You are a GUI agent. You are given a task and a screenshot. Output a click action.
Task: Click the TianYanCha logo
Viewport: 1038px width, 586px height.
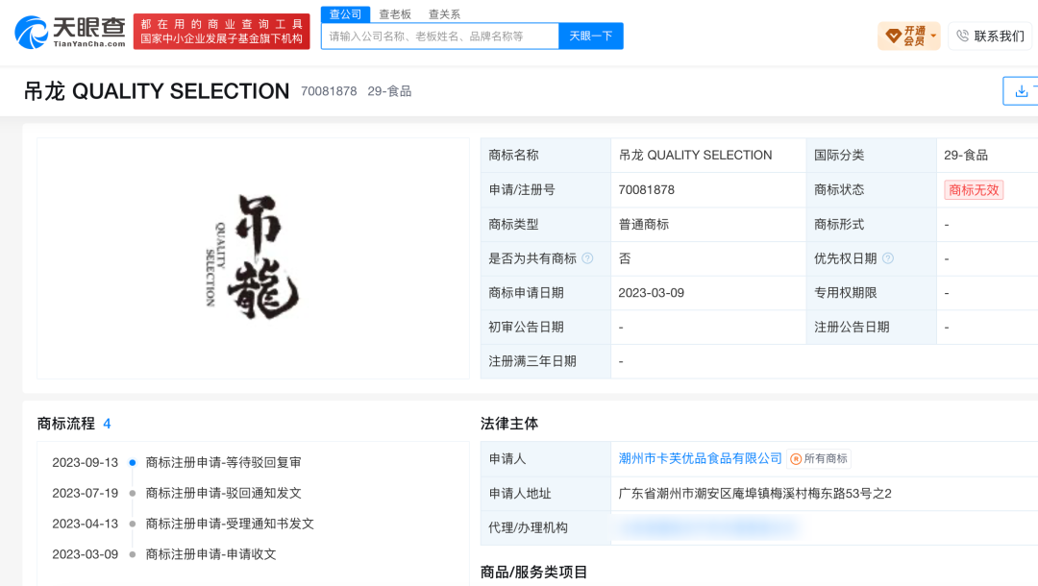click(70, 32)
